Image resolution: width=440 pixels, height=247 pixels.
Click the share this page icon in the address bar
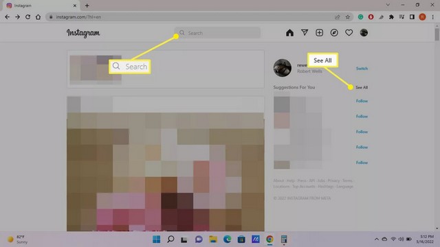tap(338, 16)
